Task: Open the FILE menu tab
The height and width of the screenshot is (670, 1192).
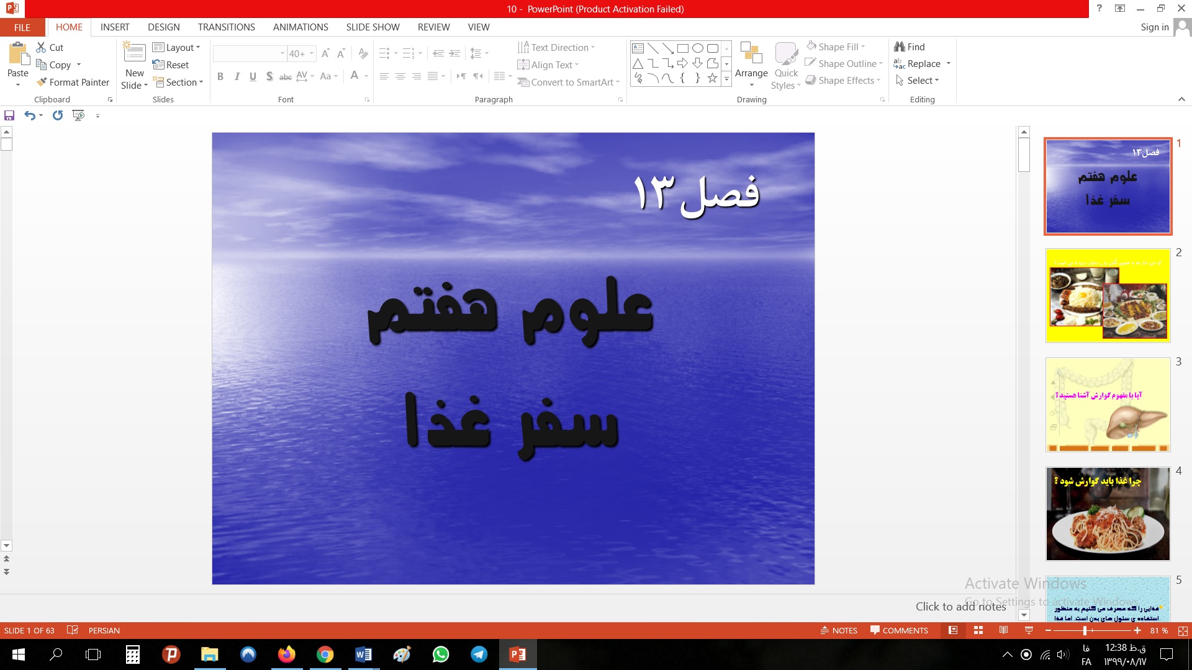Action: pos(22,27)
